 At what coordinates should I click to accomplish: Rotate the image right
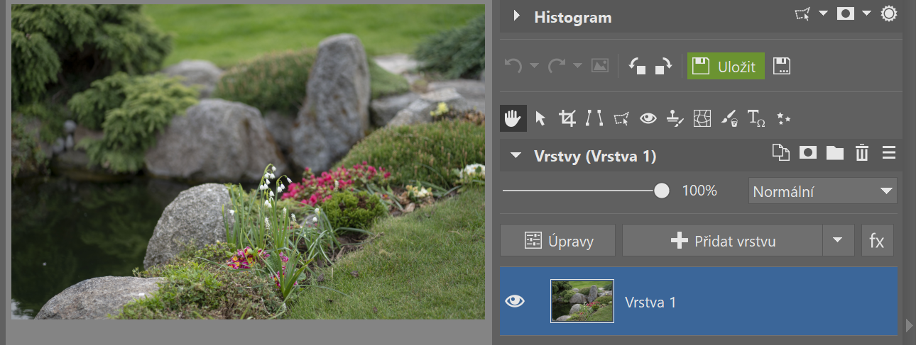[663, 66]
